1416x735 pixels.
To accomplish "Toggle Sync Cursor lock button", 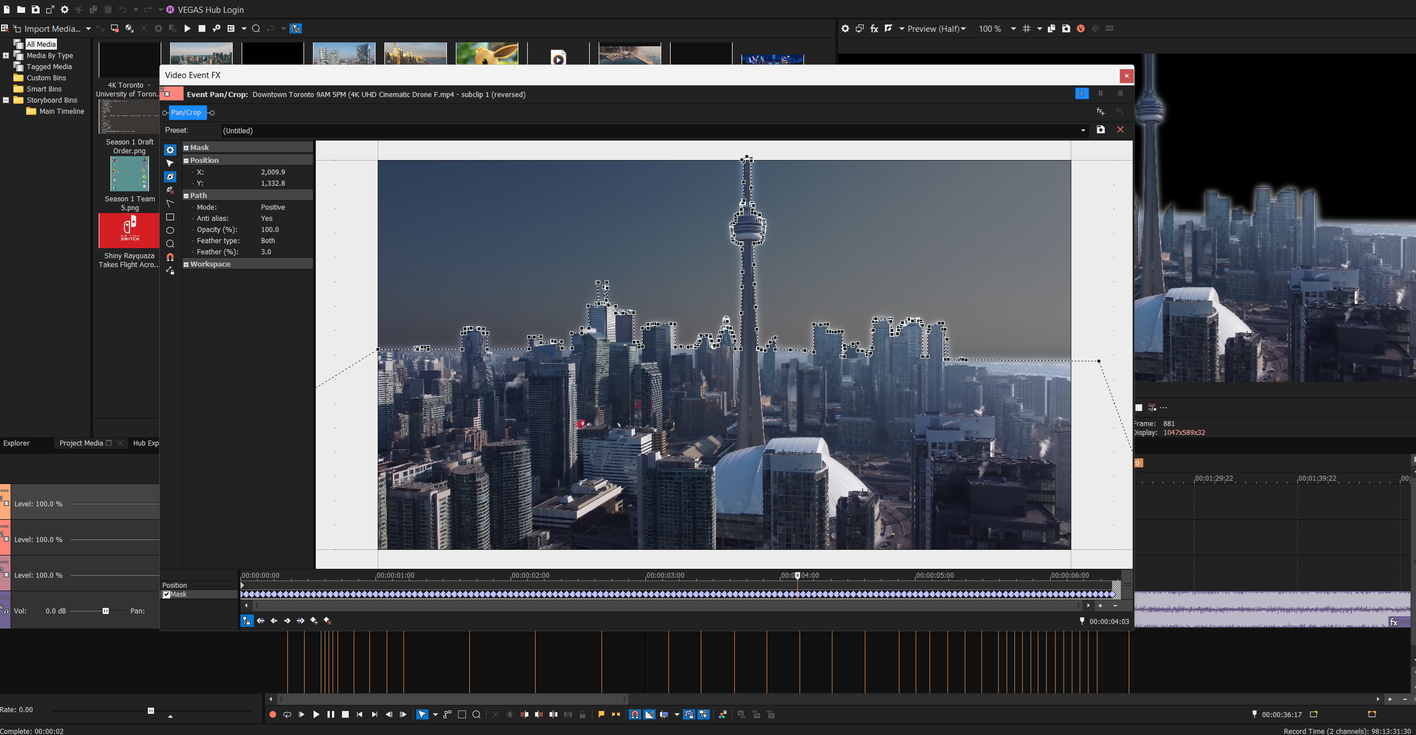I will (x=247, y=621).
